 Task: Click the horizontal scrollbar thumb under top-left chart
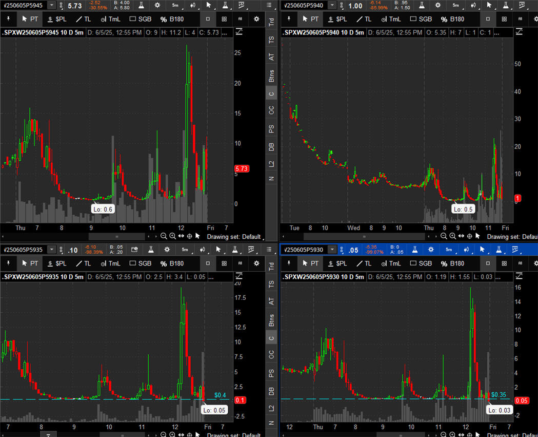click(x=117, y=236)
